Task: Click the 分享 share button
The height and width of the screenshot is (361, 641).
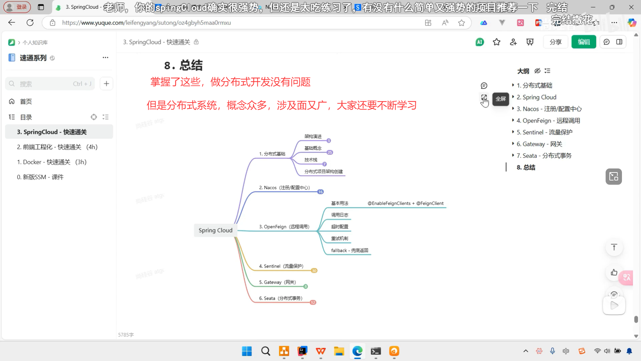Action: point(556,42)
